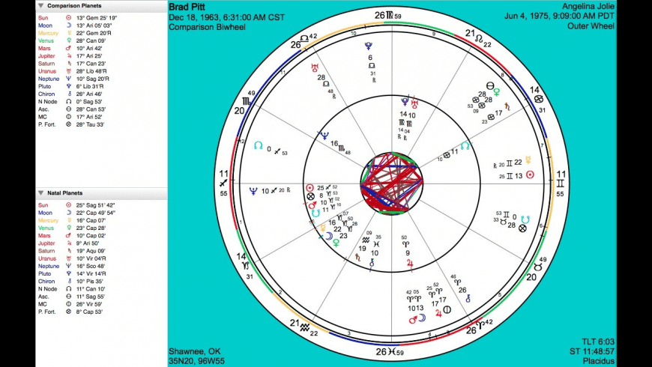The height and width of the screenshot is (367, 652).
Task: Click Sagittarius cusp glyph at 11°55
Action: [223, 183]
